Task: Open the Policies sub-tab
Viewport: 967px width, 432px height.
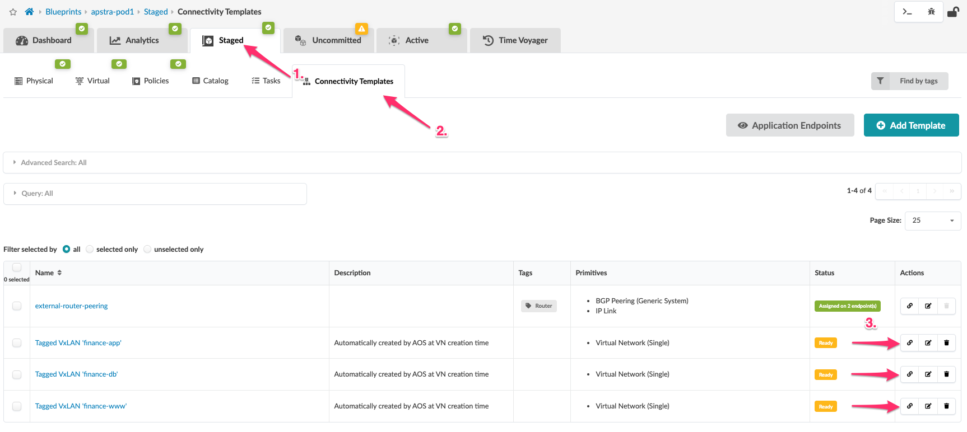Action: pyautogui.click(x=150, y=81)
